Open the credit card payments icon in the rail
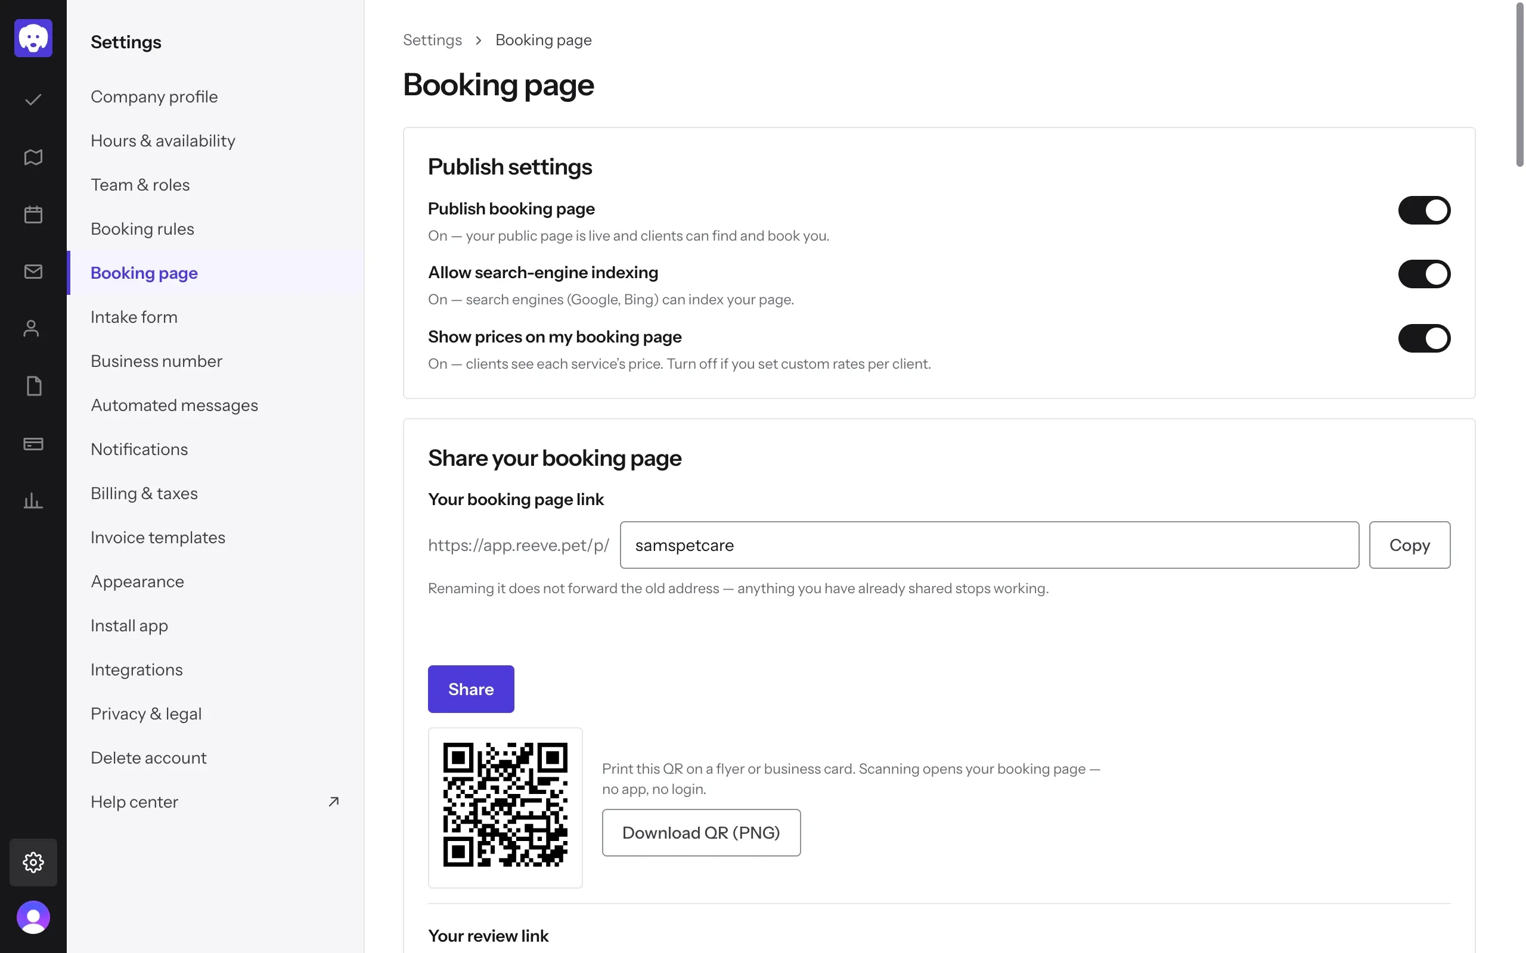The image size is (1526, 953). tap(33, 444)
